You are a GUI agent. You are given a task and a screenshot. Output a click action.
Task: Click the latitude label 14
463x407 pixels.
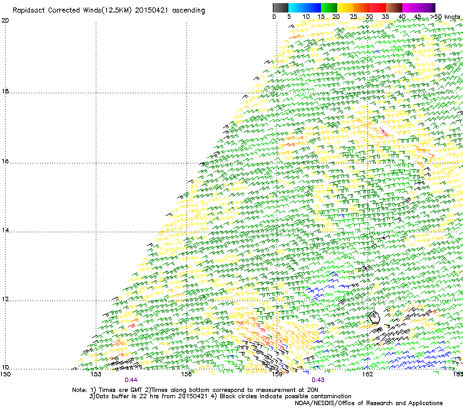point(5,230)
